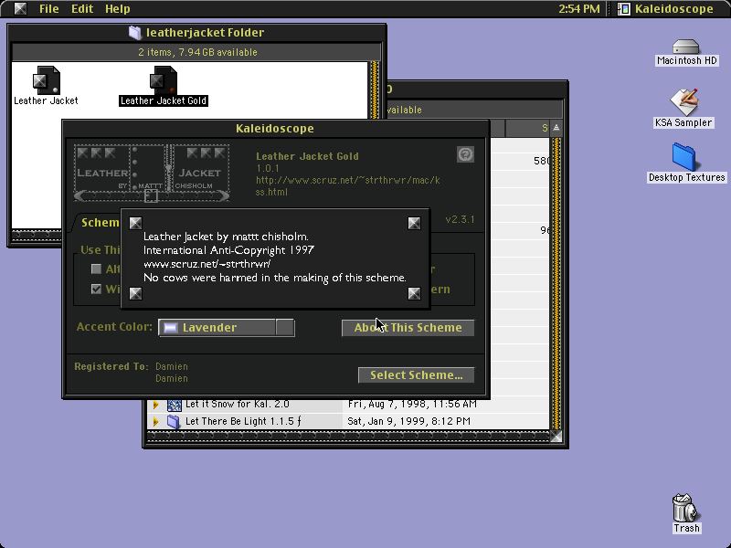
Task: Click the Let There Be Light folder icon
Action: 174,422
